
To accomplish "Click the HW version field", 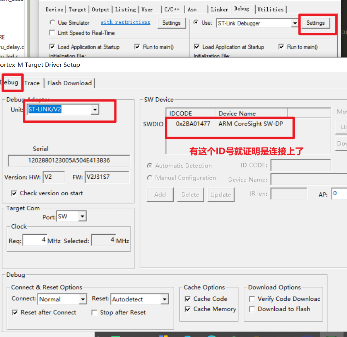I will pyautogui.click(x=54, y=177).
